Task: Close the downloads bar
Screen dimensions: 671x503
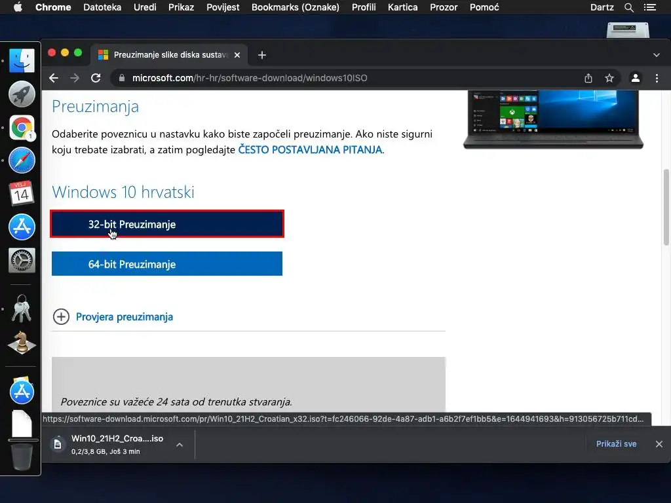Action: (x=659, y=444)
